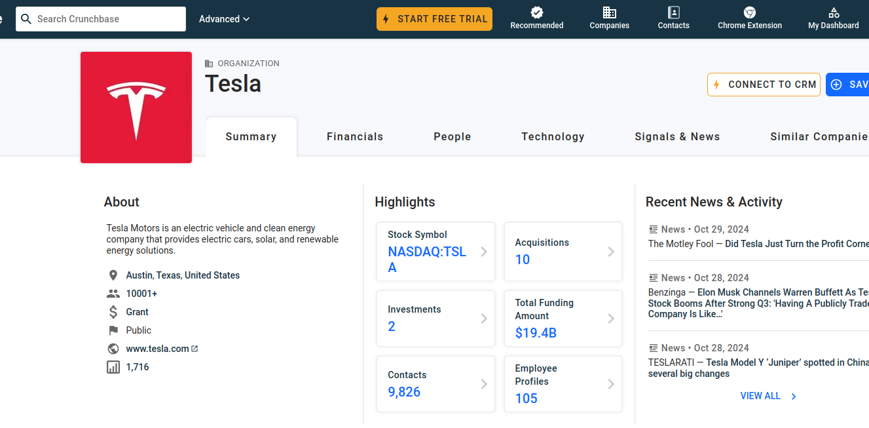This screenshot has height=428, width=869.
Task: Select the Summary tab
Action: [x=251, y=137]
